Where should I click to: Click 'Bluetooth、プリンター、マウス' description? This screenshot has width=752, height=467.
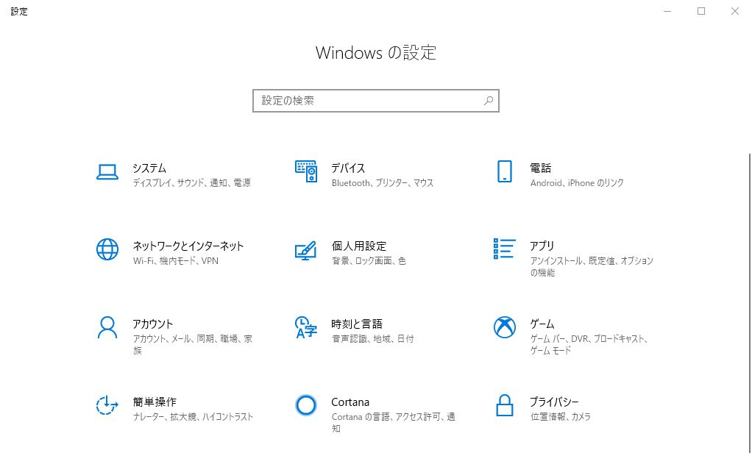click(382, 182)
